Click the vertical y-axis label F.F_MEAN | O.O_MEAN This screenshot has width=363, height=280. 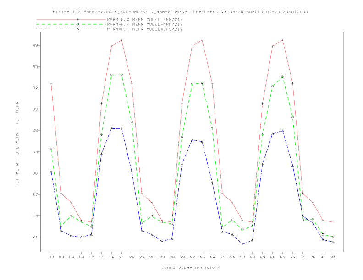pyautogui.click(x=17, y=144)
